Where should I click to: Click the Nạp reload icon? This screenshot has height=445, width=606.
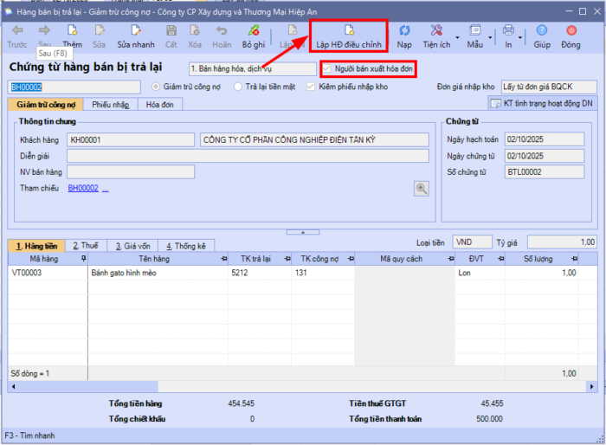pos(404,31)
